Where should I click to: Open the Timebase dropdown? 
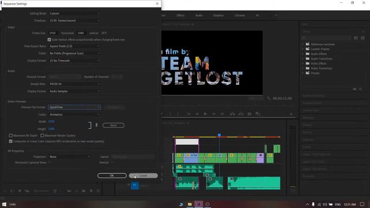[75, 21]
